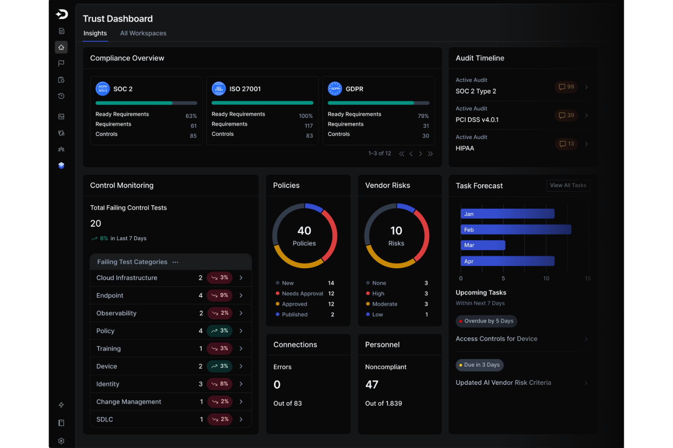This screenshot has height=448, width=673.
Task: Expand the Policy row chevron
Action: coord(241,331)
